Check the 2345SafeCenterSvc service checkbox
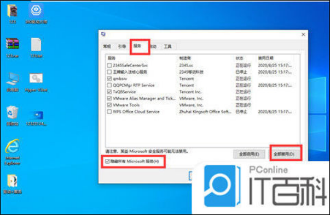 coord(109,65)
